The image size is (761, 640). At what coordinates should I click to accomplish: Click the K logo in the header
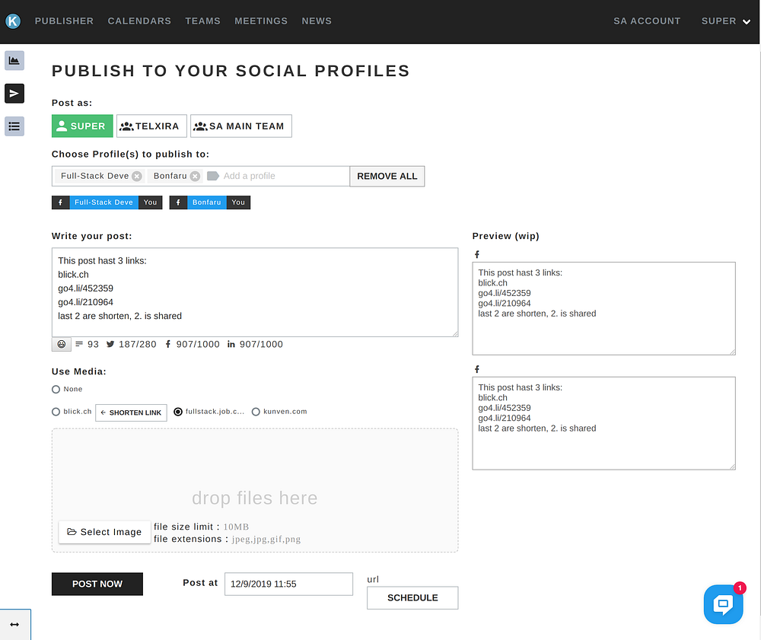(13, 21)
